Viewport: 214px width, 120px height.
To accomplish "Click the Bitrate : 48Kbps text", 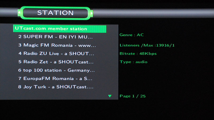I will (x=138, y=54).
